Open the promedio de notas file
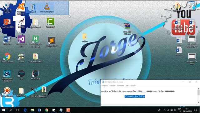This screenshot has width=200, height=113. tap(192, 59)
